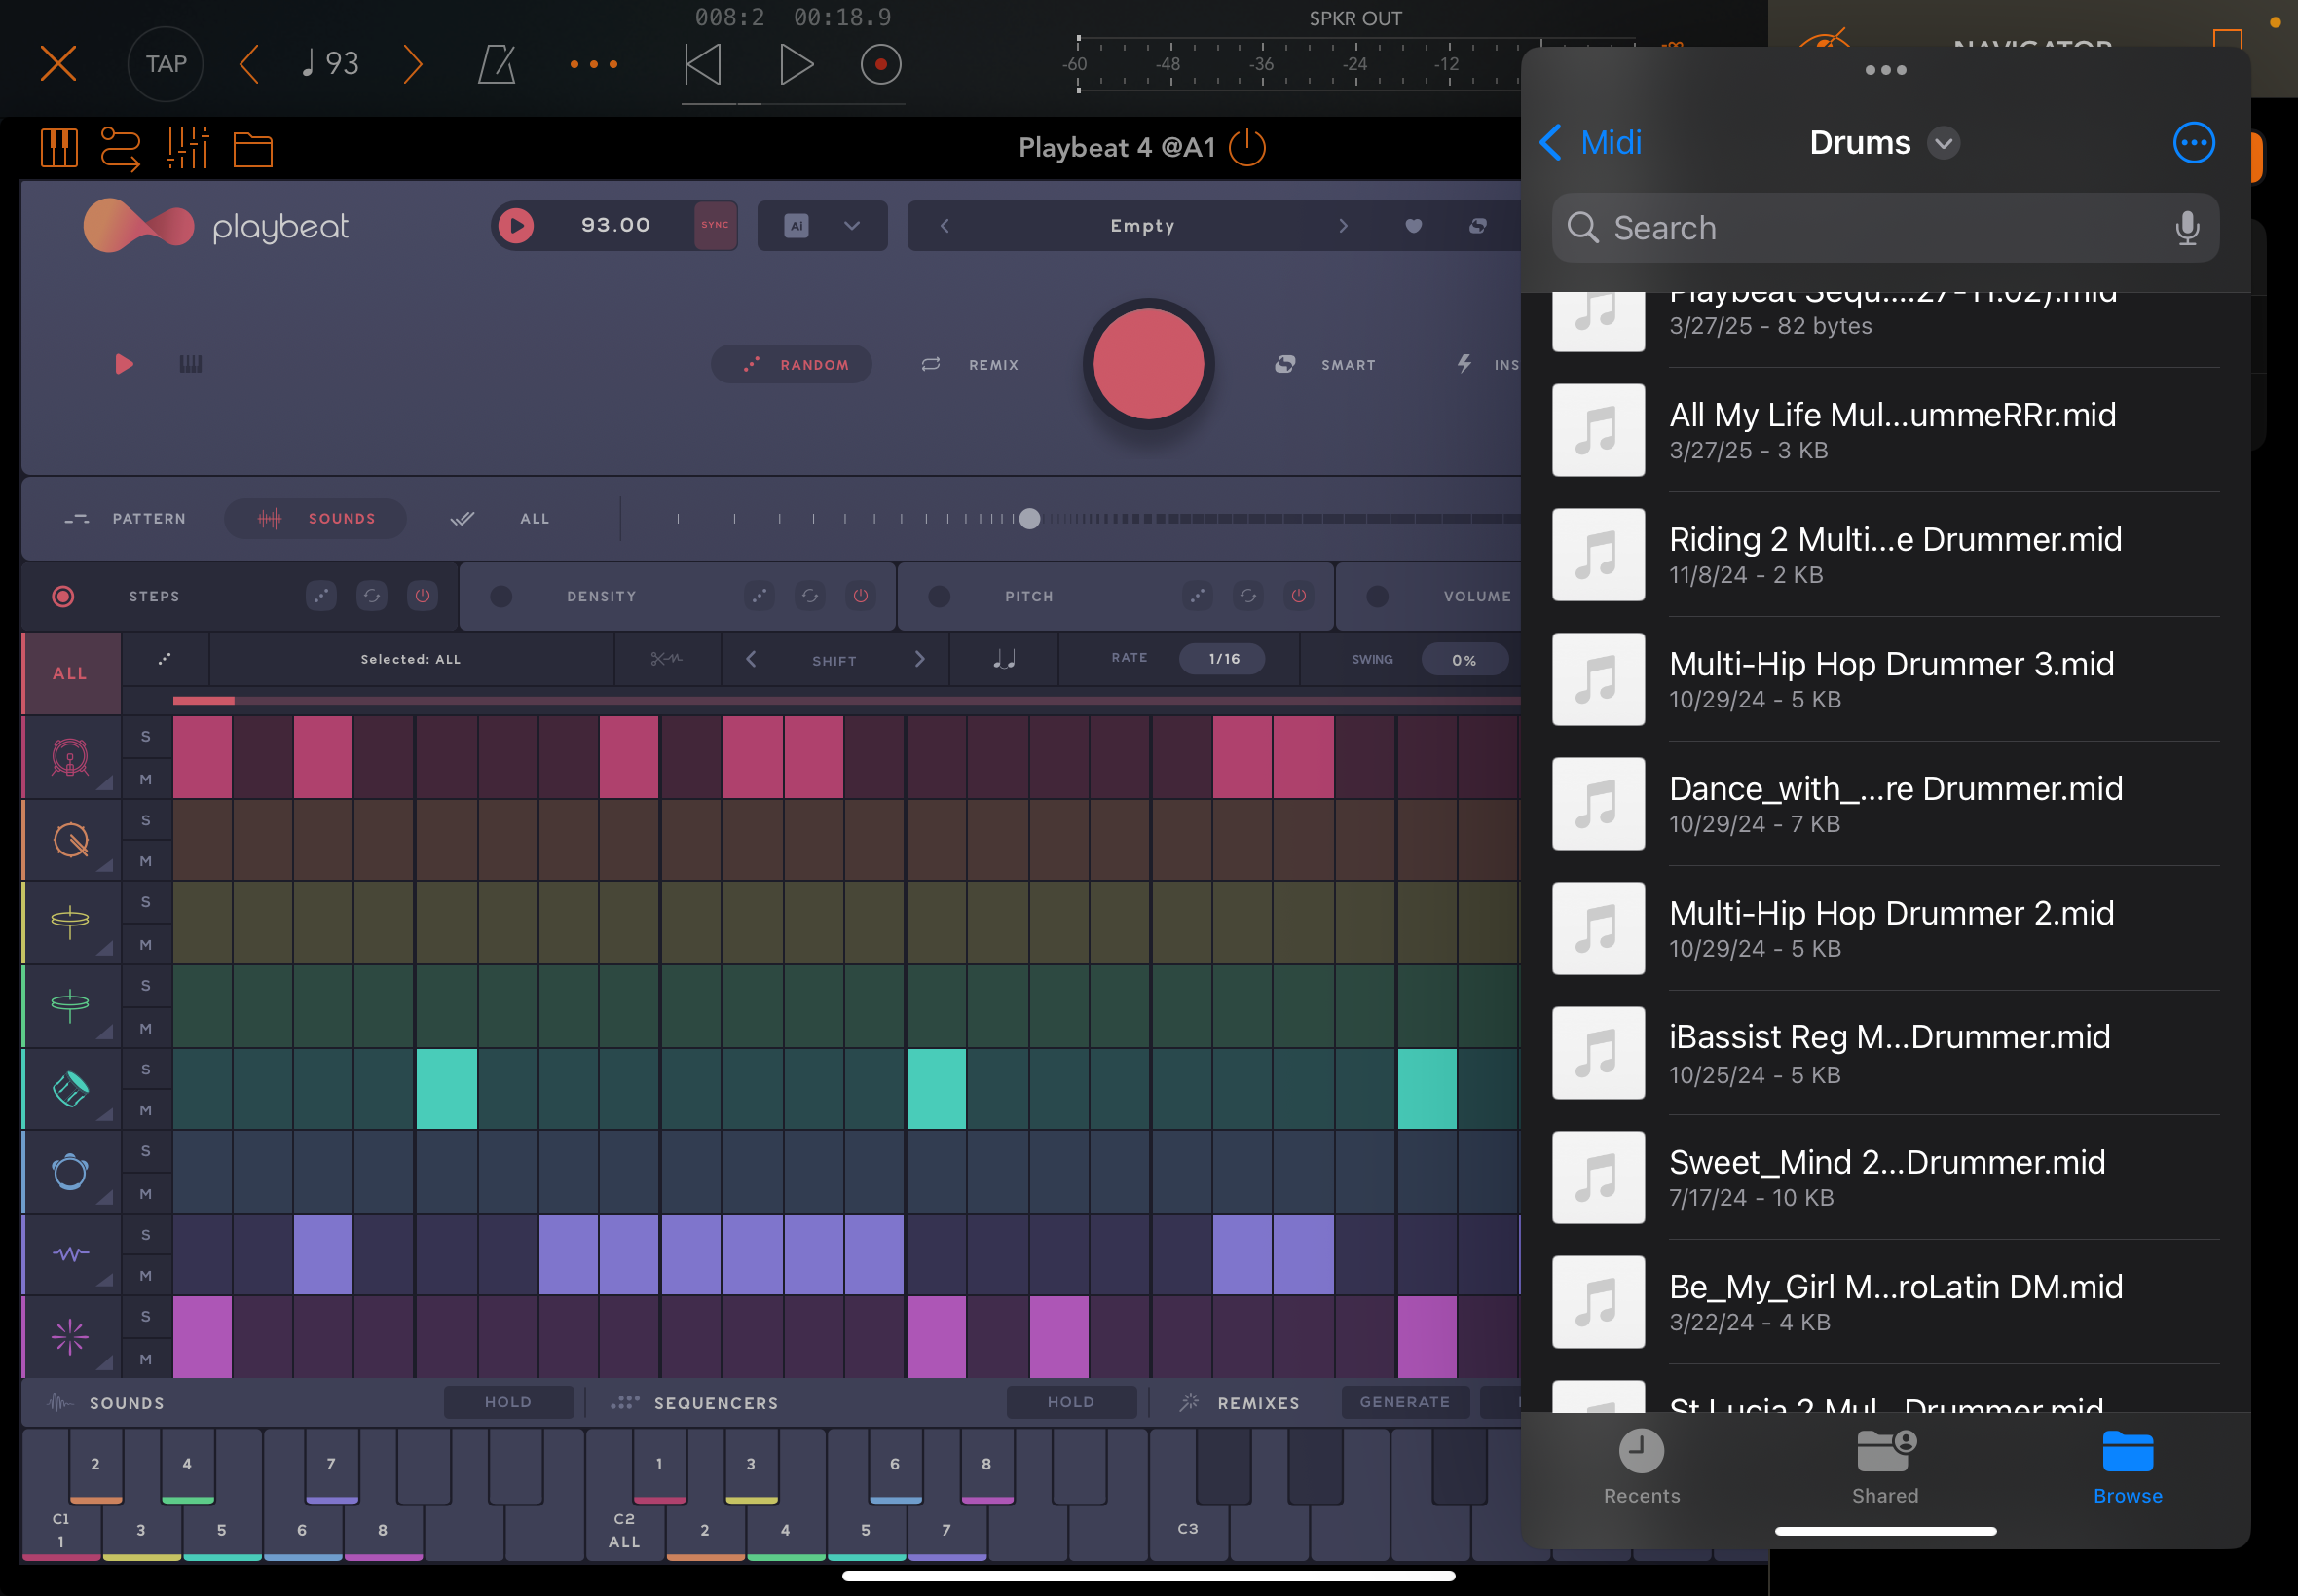Select the green hi-hat track icon
The height and width of the screenshot is (1596, 2298).
70,1004
